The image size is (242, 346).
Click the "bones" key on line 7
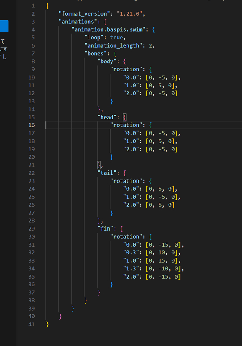[x=96, y=53]
